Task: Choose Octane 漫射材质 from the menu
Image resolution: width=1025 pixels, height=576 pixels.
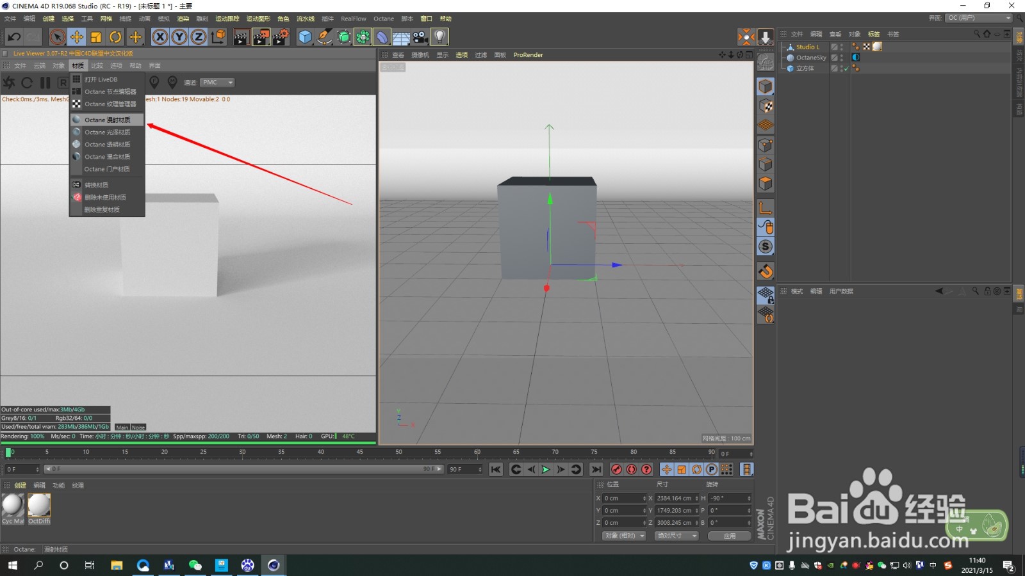Action: [x=107, y=120]
